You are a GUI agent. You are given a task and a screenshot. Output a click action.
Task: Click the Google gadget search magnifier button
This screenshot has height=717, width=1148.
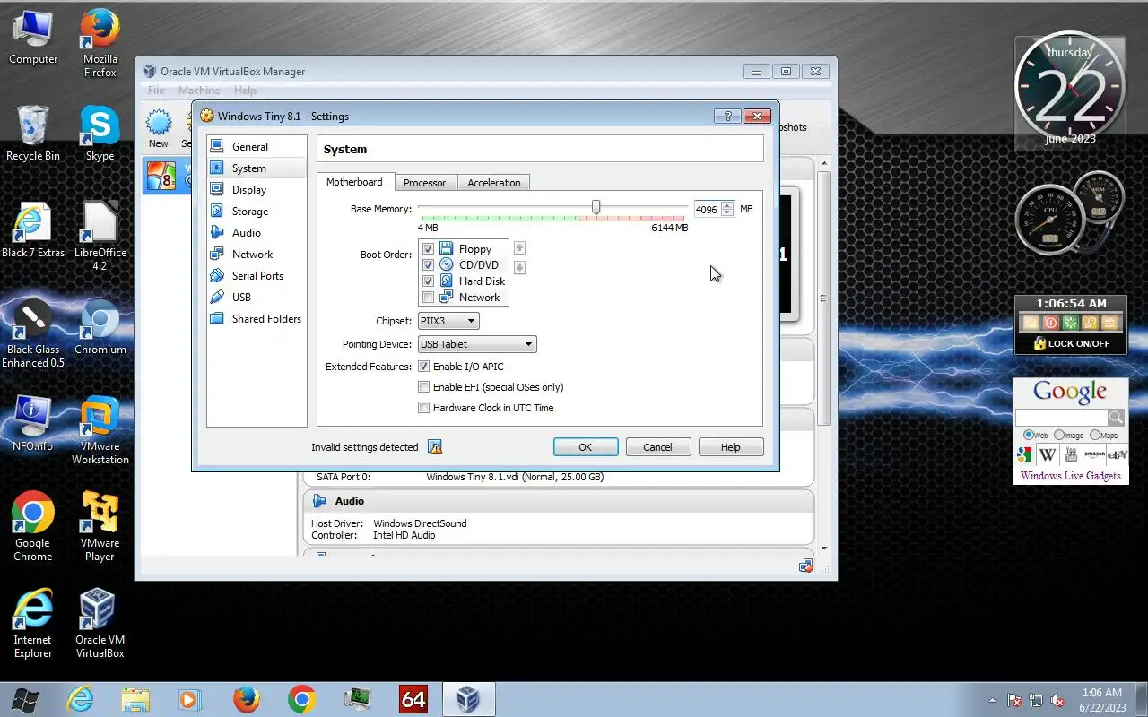click(x=1117, y=418)
